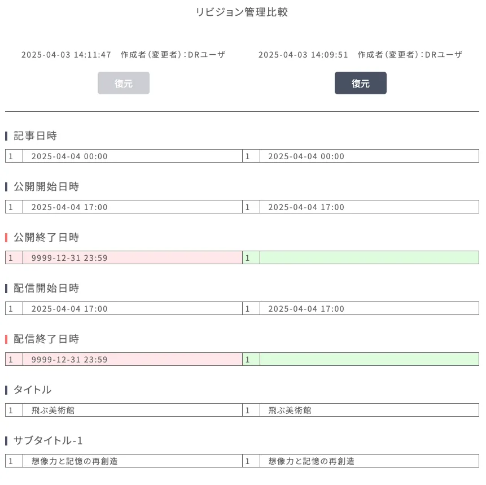Click the 公開終了日時 section heading

46,237
